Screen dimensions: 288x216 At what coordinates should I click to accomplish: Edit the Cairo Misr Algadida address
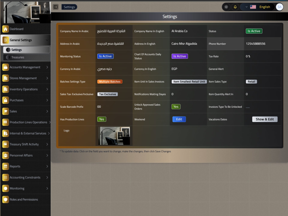coord(184,44)
